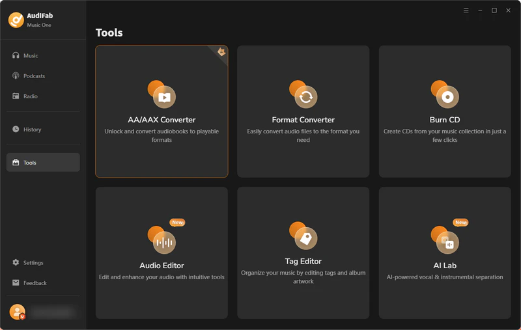This screenshot has height=330, width=521.
Task: Go to Podcasts in the sidebar
Action: (x=43, y=76)
